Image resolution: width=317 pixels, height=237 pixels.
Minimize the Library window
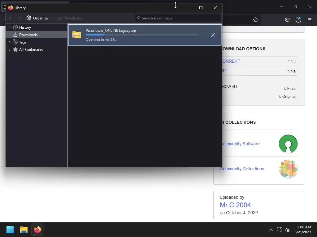(187, 8)
